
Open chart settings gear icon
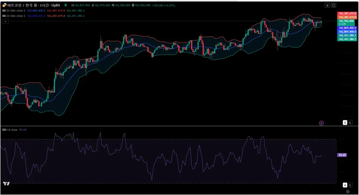348,191
